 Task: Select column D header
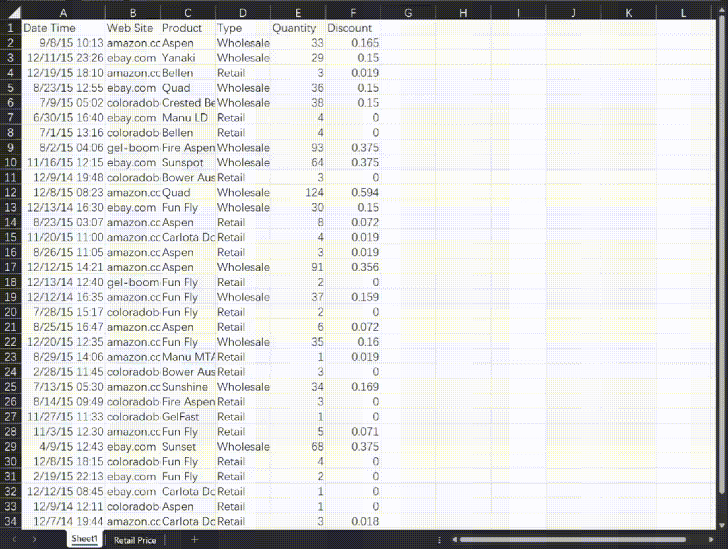pyautogui.click(x=242, y=13)
